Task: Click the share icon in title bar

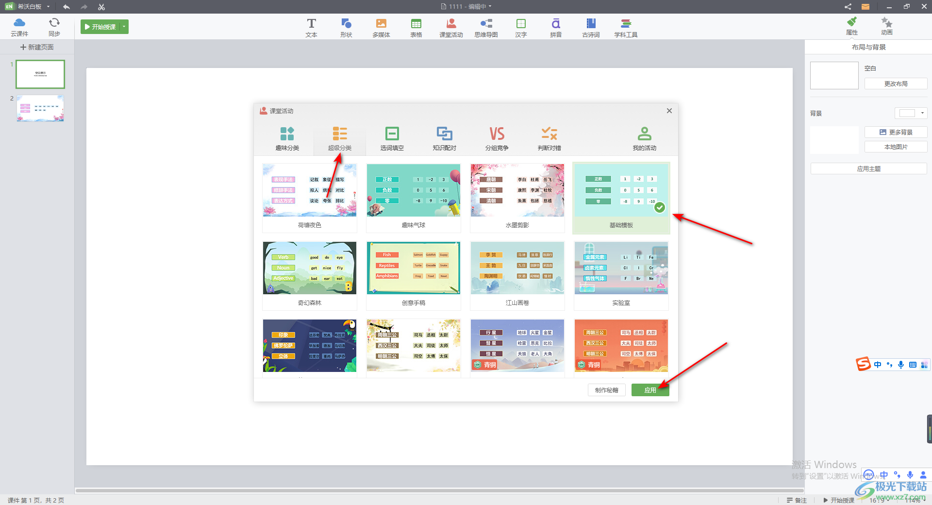Action: [x=848, y=7]
